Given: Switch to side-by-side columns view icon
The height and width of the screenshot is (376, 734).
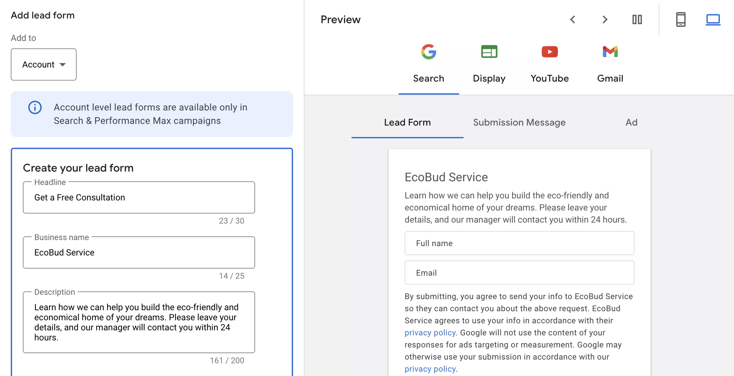Looking at the screenshot, I should point(637,19).
